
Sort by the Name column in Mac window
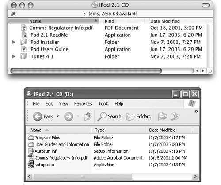pos(53,21)
